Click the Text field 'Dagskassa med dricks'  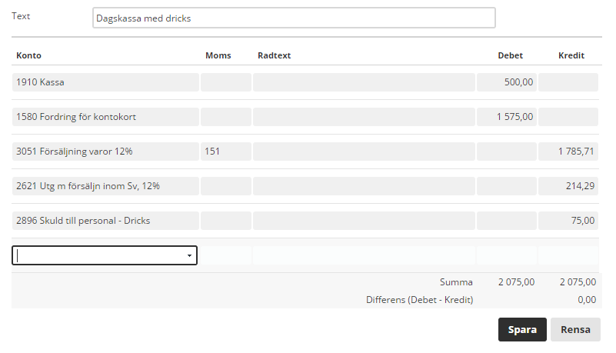[x=293, y=18]
